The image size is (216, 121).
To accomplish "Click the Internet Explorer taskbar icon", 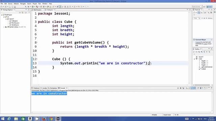I will (9, 119).
